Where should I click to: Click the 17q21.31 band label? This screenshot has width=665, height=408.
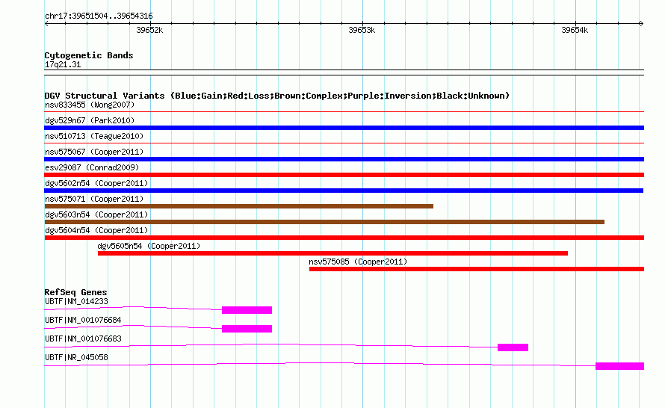[63, 64]
